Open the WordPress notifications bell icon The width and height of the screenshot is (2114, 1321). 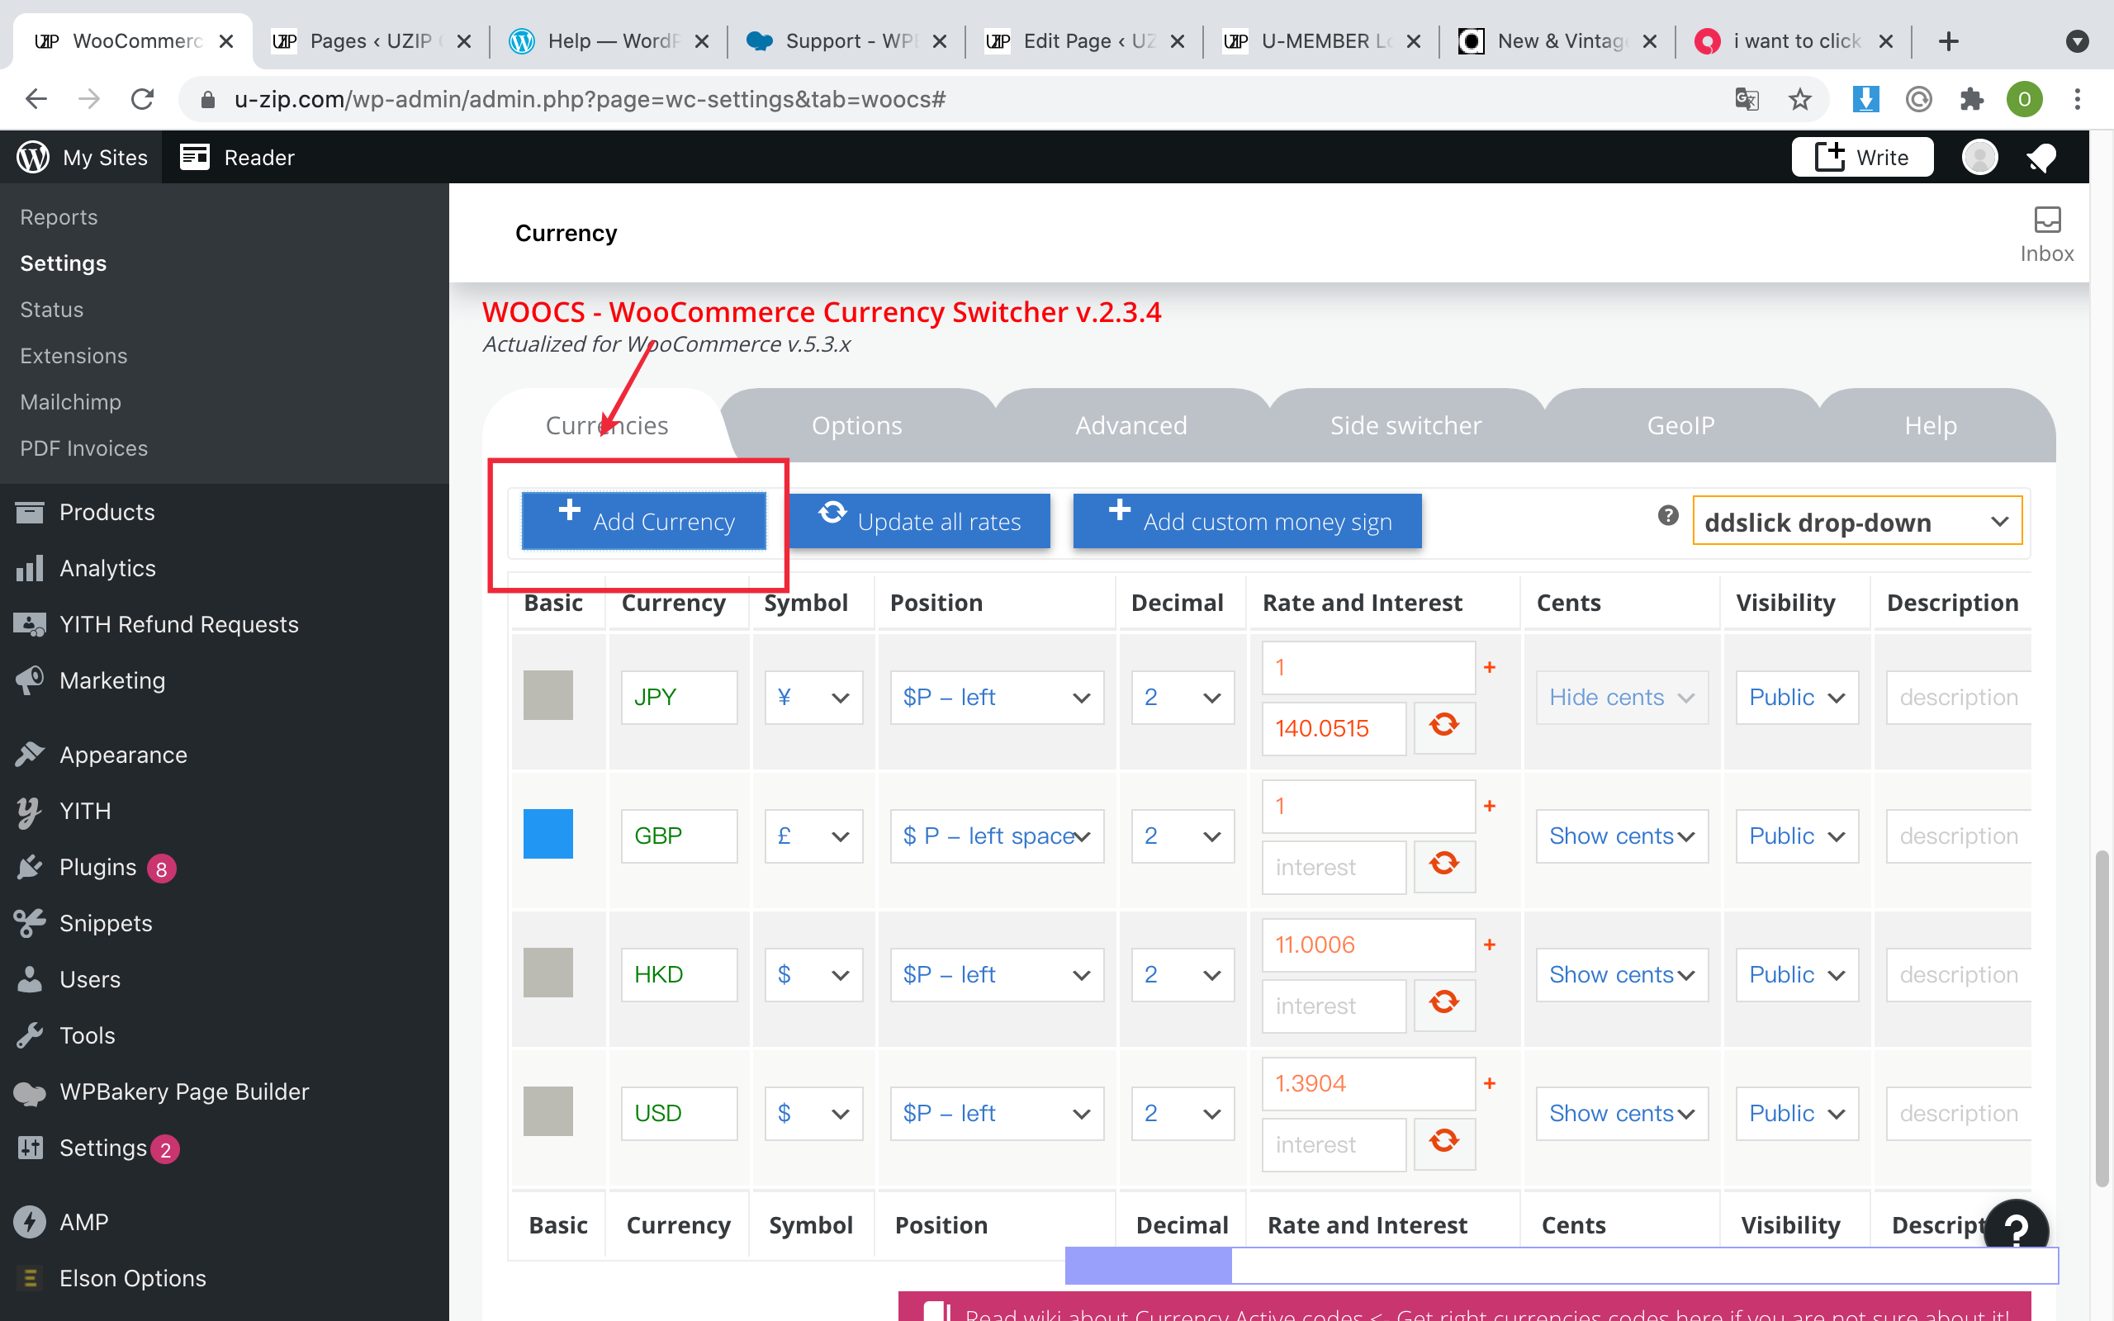(x=2041, y=157)
